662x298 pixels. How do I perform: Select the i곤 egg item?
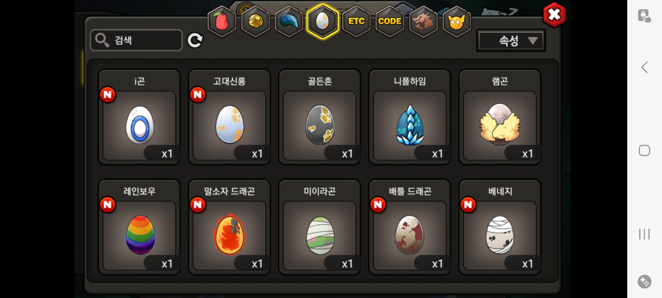139,117
